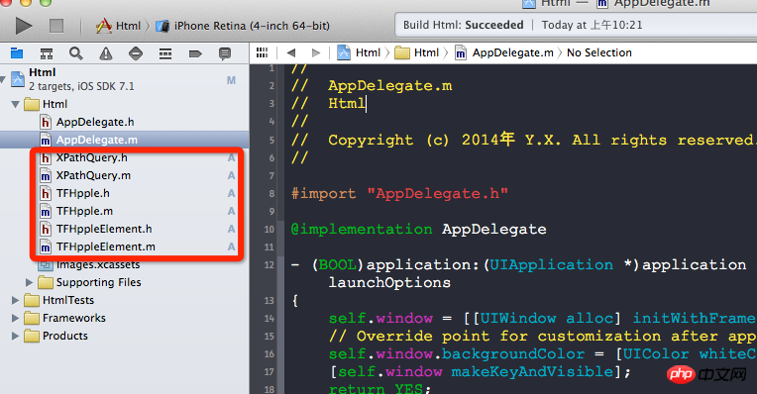Open the Breakpoint navigator icon
Image resolution: width=757 pixels, height=394 pixels.
[195, 53]
